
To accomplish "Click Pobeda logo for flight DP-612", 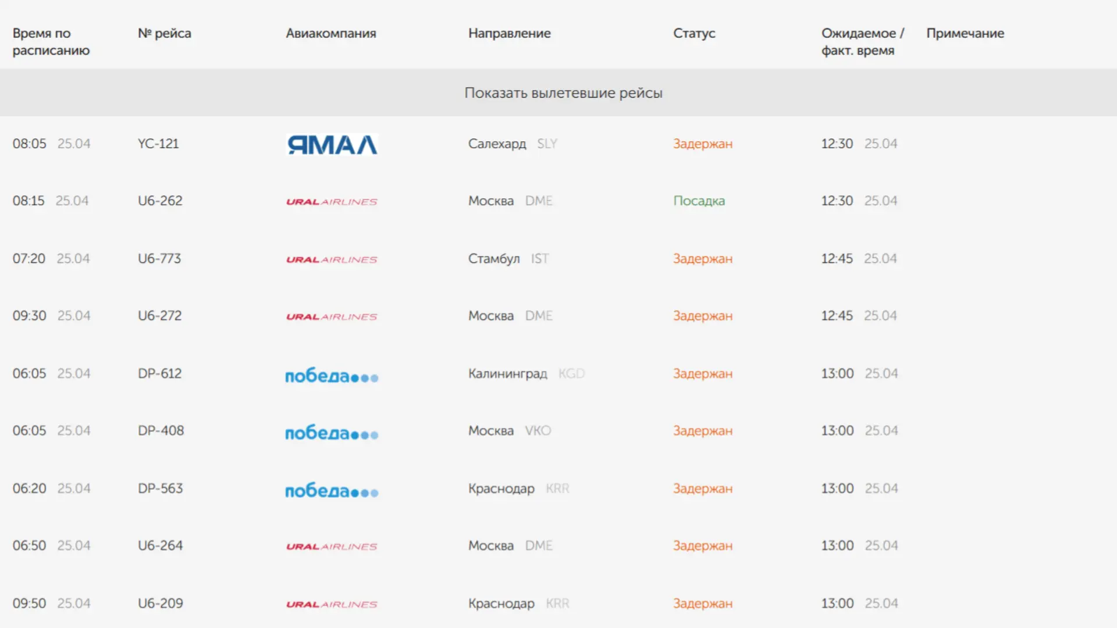I will click(x=332, y=376).
